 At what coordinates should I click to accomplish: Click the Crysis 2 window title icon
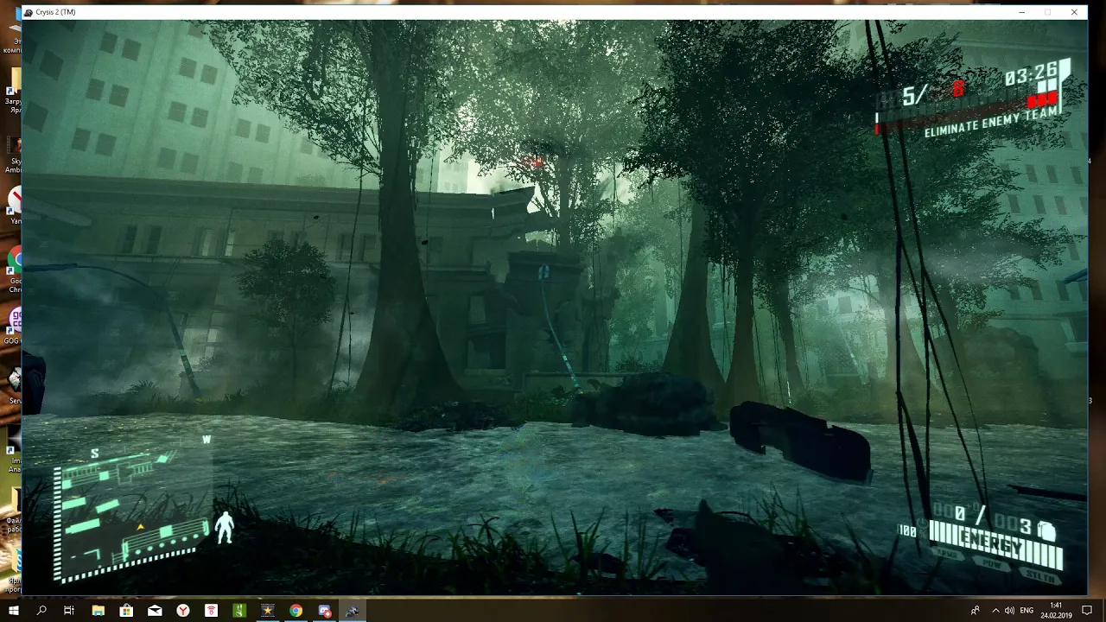pos(29,12)
